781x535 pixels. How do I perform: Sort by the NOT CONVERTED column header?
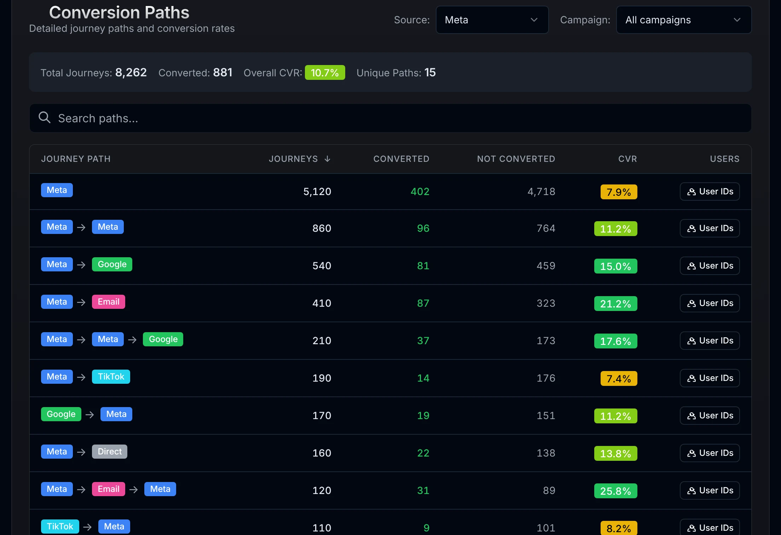(x=516, y=159)
